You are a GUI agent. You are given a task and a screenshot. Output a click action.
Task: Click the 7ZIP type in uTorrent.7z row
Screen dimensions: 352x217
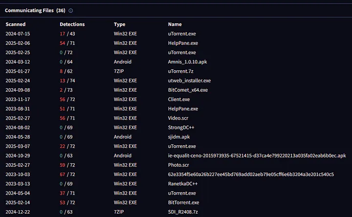click(x=119, y=71)
